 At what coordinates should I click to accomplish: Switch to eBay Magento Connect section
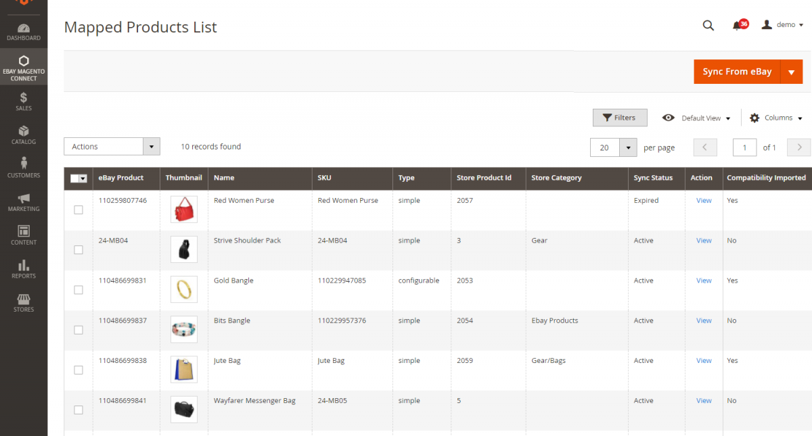(24, 66)
